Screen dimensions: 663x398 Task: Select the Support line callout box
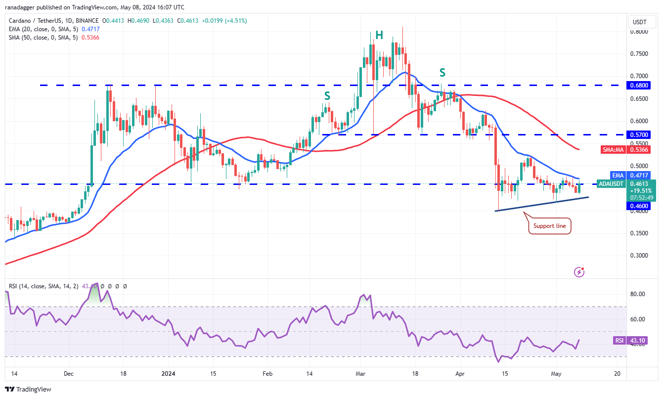tap(550, 226)
